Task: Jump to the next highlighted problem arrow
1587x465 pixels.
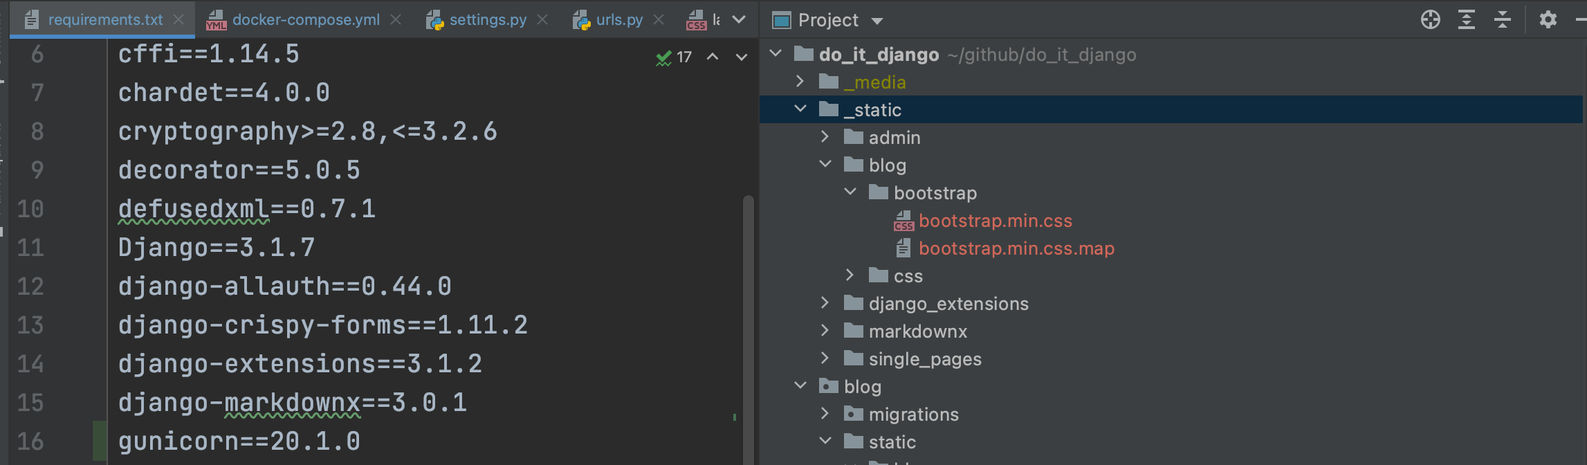Action: (x=742, y=57)
